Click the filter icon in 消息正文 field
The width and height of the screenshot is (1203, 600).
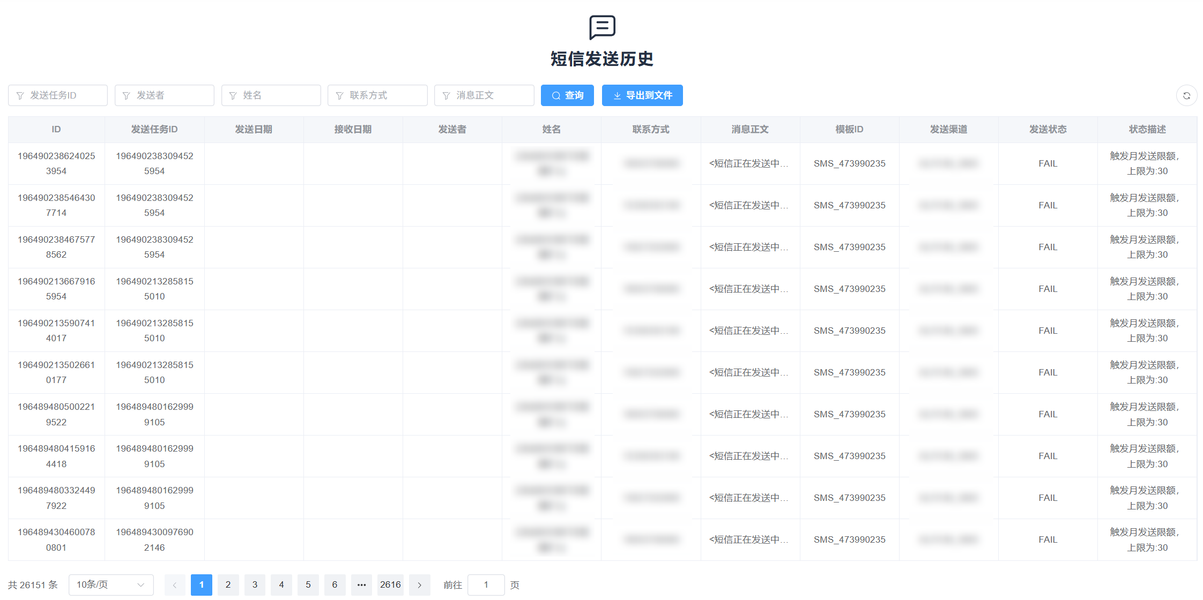pos(447,95)
